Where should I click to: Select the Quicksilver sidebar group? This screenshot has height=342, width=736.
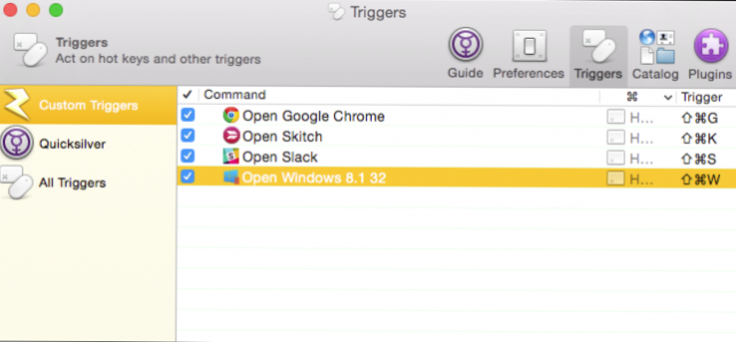72,144
